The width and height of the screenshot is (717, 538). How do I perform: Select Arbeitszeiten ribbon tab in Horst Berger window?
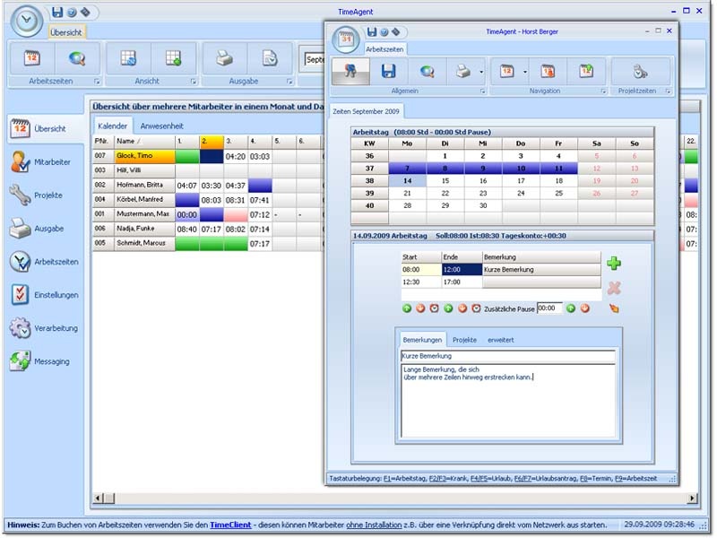[384, 49]
